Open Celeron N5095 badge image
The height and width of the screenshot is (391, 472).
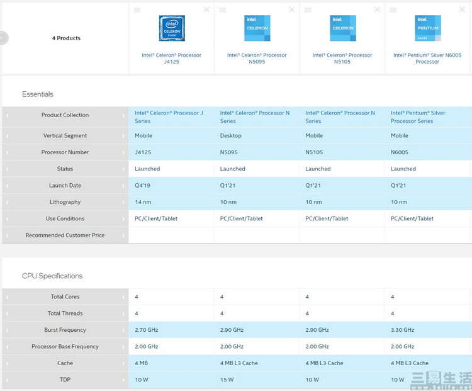tap(257, 28)
